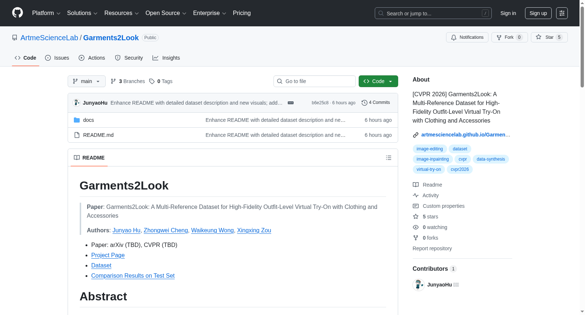Open JunyaoHu's contributor avatar
585x315 pixels.
tap(419, 285)
